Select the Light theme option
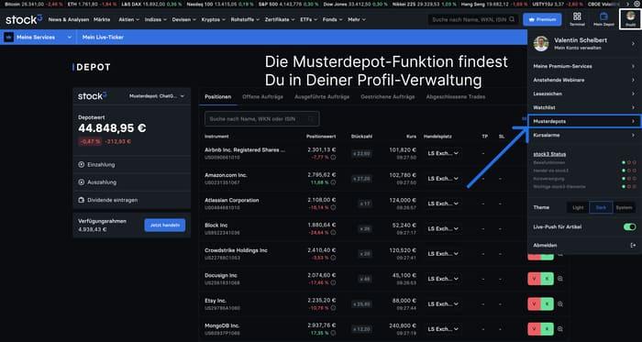The height and width of the screenshot is (342, 642). tap(578, 207)
